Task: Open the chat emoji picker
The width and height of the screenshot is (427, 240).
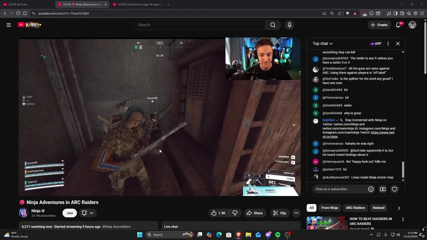Action: click(371, 189)
